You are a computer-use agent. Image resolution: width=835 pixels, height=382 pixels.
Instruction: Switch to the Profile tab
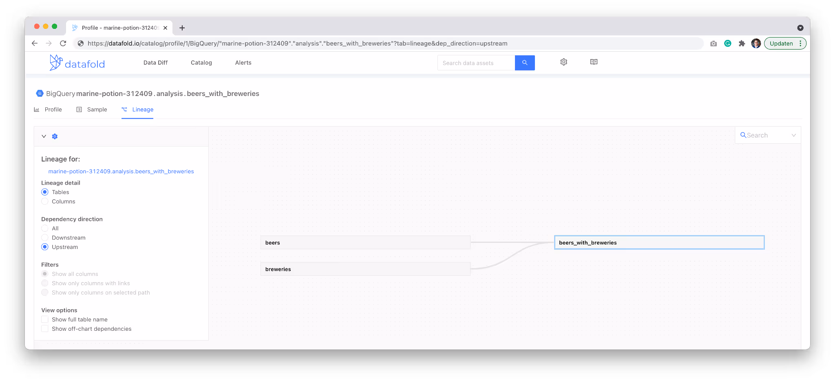click(x=48, y=109)
